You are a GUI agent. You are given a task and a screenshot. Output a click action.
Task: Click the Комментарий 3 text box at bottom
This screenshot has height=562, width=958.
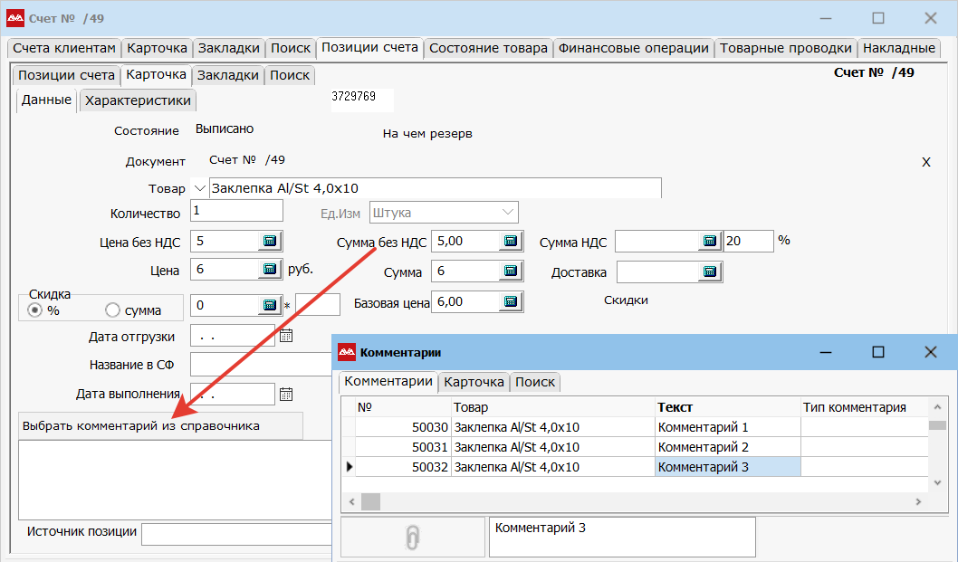623,537
